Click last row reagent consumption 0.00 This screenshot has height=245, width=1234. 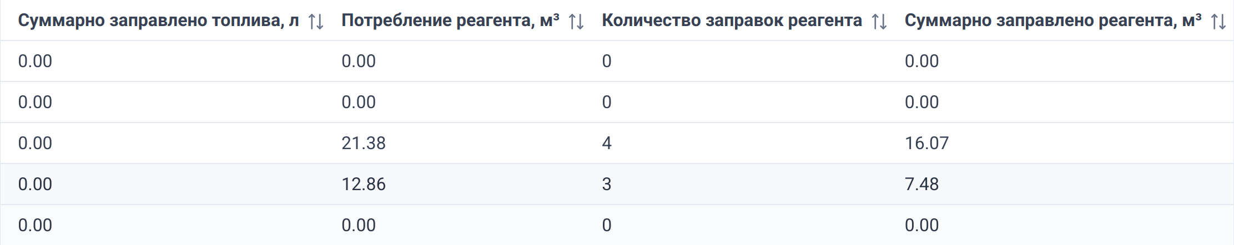point(359,225)
